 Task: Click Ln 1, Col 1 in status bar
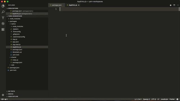(x=138, y=99)
